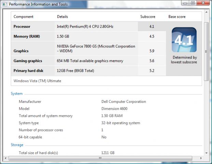This screenshot has width=212, height=164.
Task: Click the 1.50 GB memory detail
Action: tap(63, 37)
